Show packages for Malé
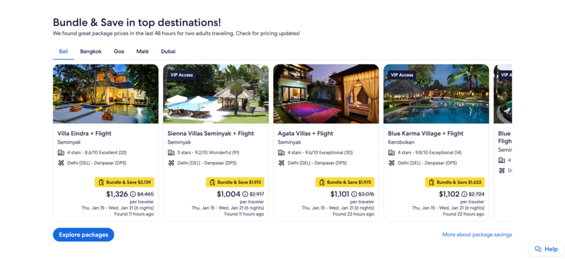565x259 pixels. [x=142, y=51]
